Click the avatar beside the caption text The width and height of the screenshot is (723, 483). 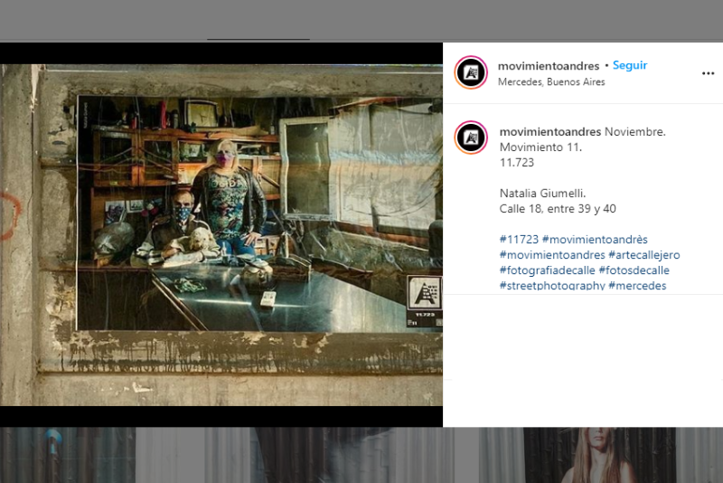[471, 137]
